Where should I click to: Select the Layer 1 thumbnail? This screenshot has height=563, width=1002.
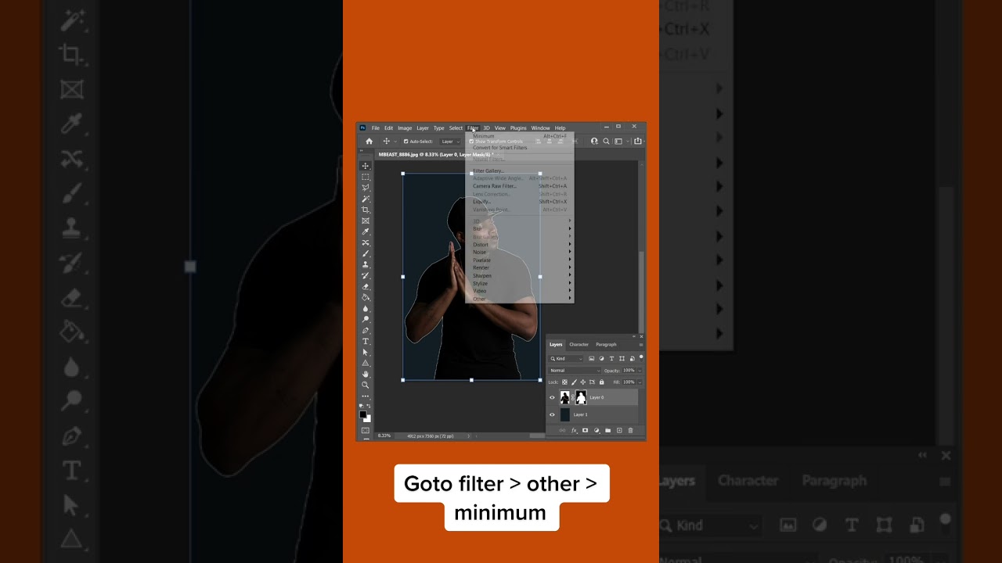565,414
